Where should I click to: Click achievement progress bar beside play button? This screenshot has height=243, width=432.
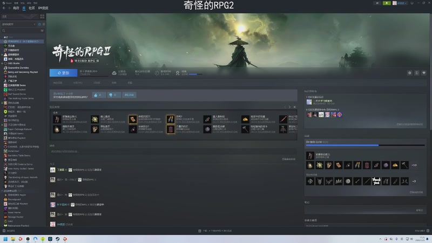click(195, 74)
